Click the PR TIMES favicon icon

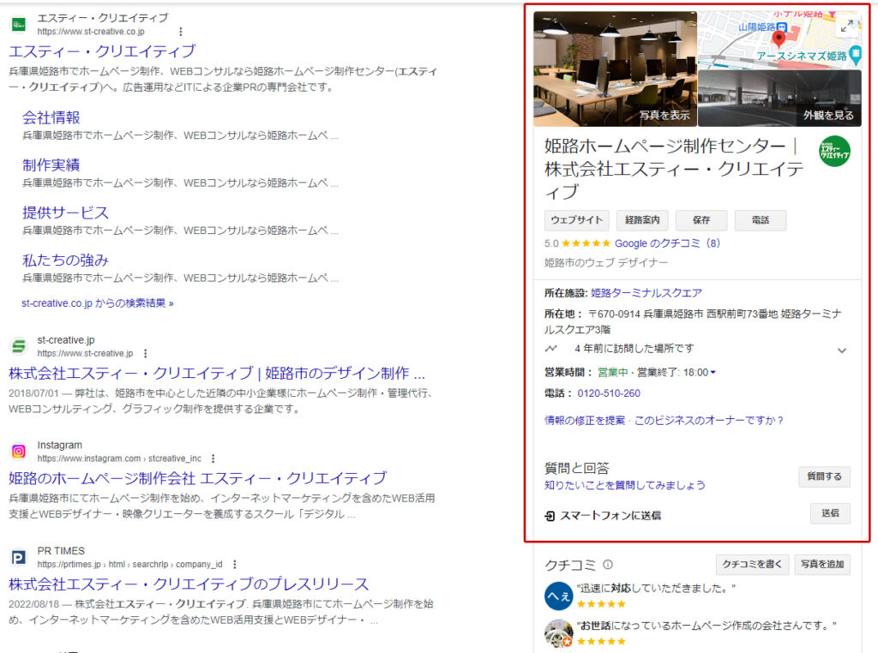pyautogui.click(x=19, y=557)
